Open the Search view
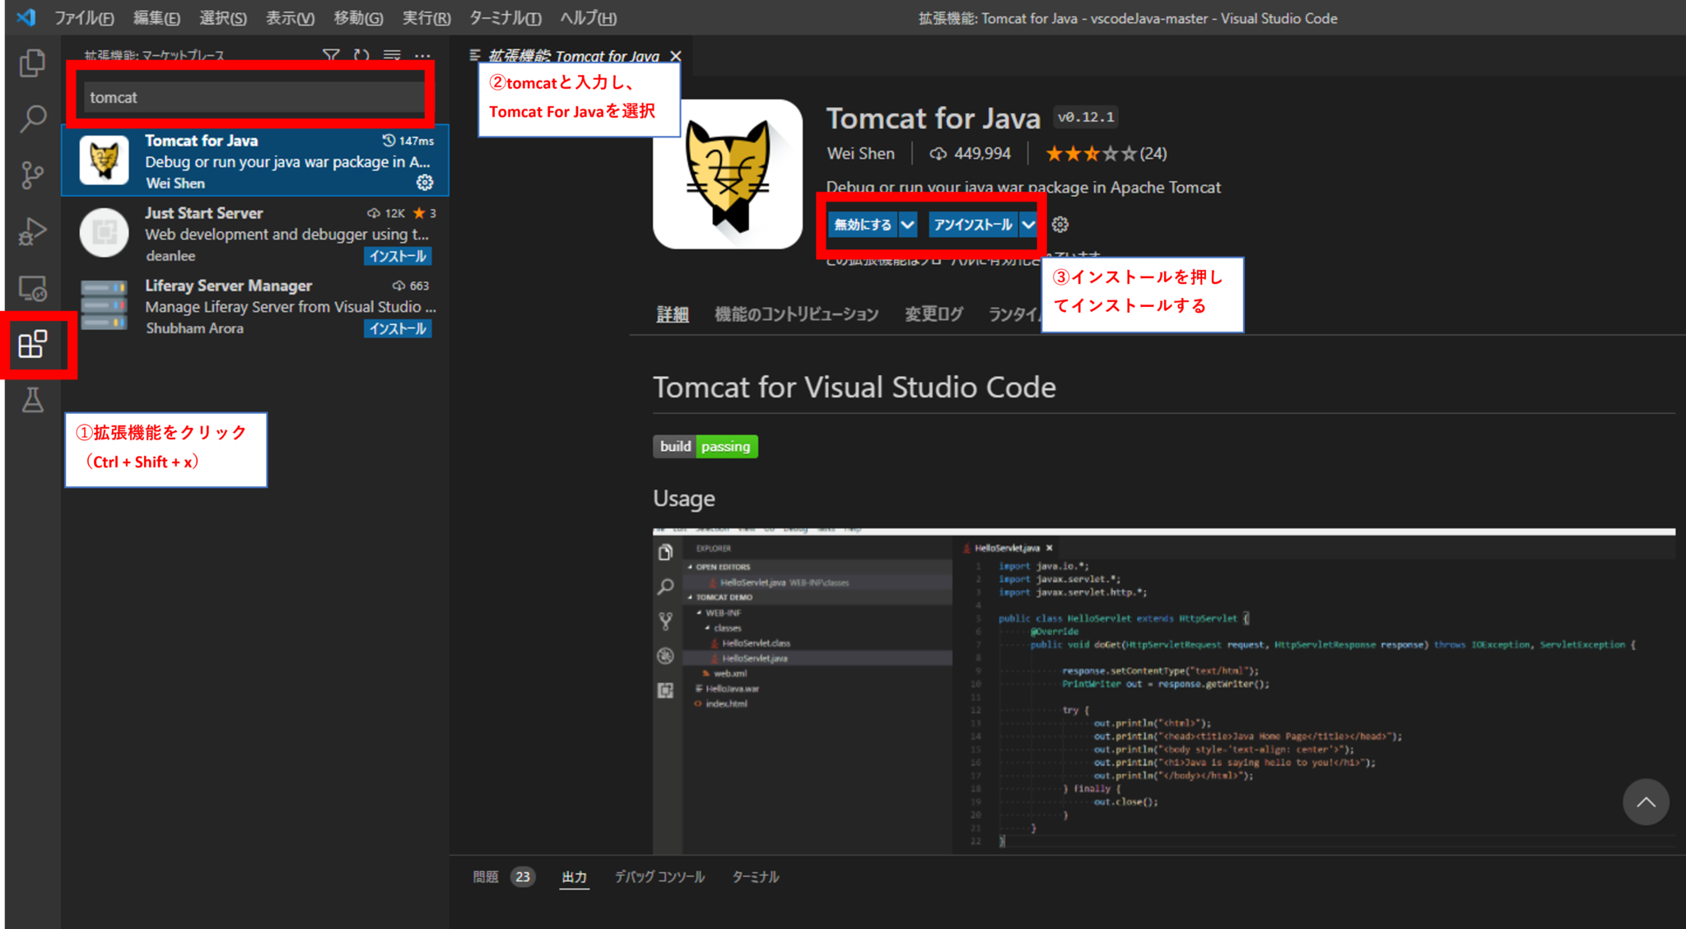 click(32, 119)
